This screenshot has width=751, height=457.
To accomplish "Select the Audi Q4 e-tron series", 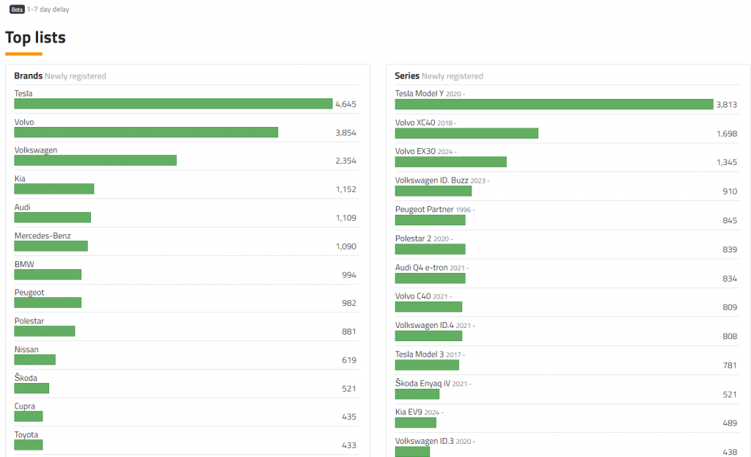I will coord(421,268).
